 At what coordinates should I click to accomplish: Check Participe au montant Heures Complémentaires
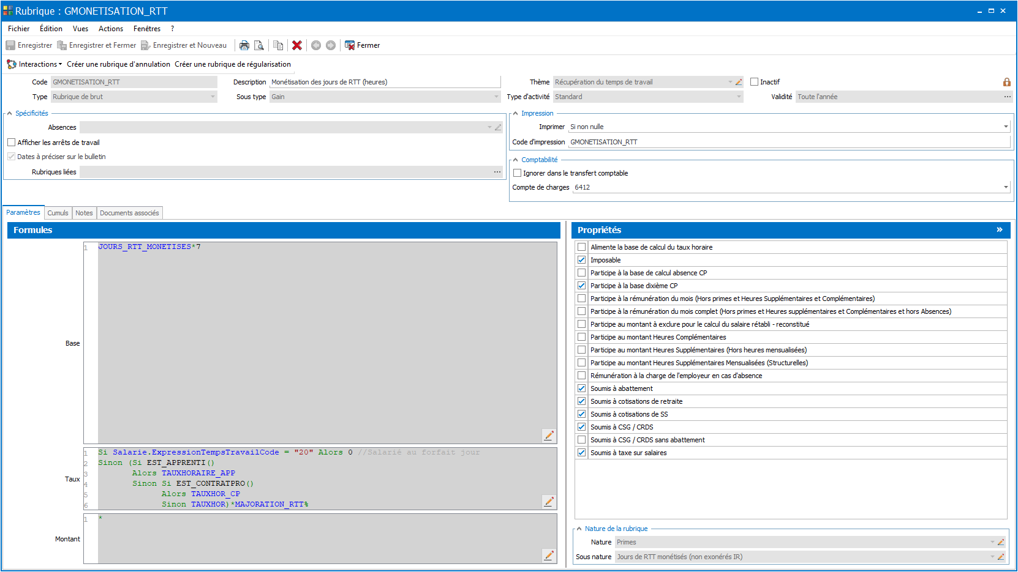click(x=582, y=337)
